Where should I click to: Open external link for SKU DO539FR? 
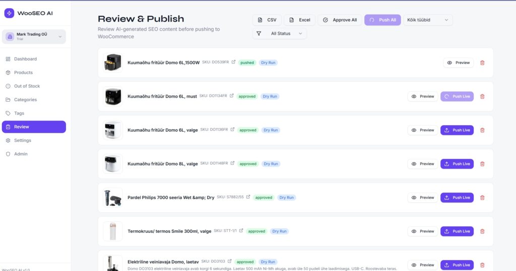coord(233,62)
